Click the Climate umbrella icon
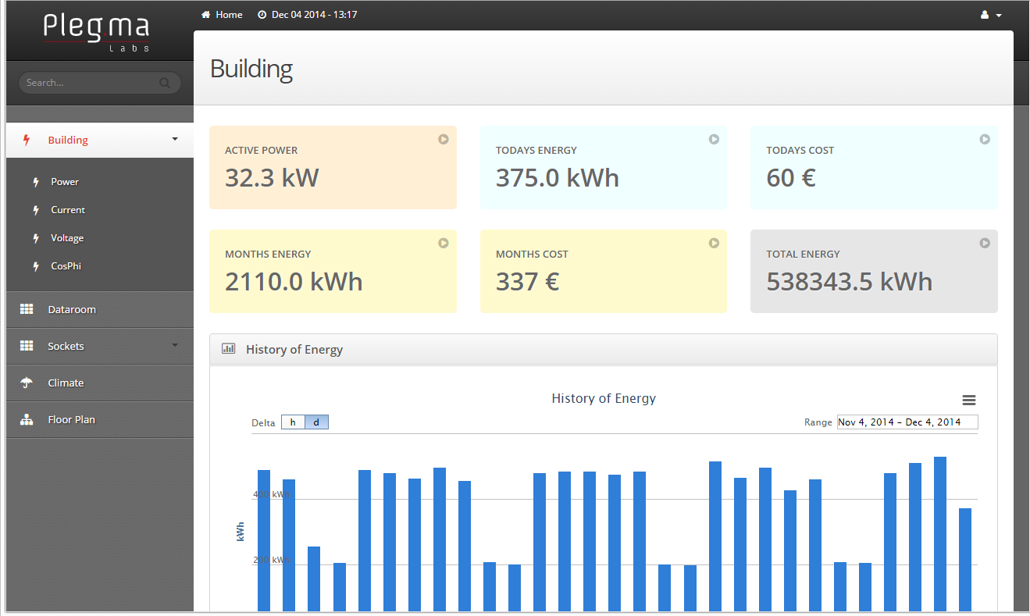 click(27, 383)
